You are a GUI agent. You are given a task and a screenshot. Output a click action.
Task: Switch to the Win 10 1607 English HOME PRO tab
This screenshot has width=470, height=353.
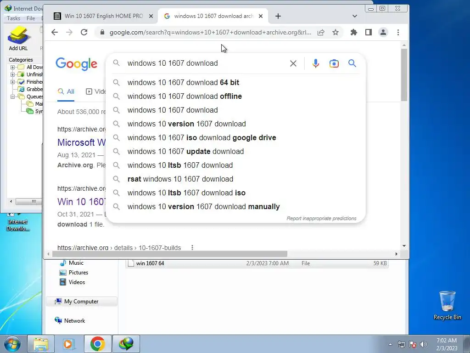coord(103,16)
